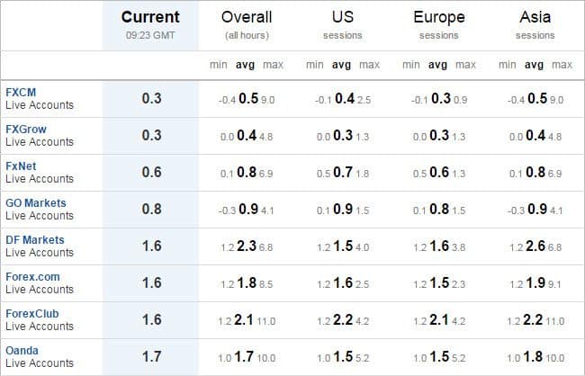Select the Europe sessions column header
The height and width of the screenshot is (376, 585).
point(439,24)
